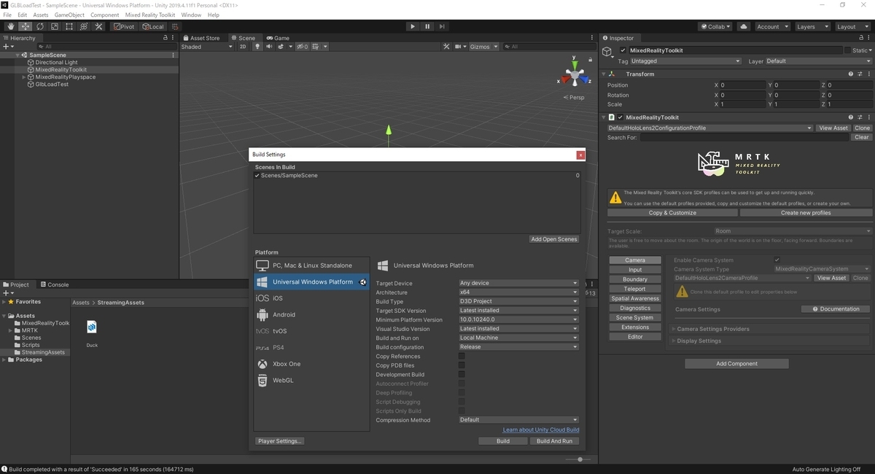Open the Shaded draw mode dropdown
Viewport: 875px width, 474px height.
pyautogui.click(x=207, y=47)
